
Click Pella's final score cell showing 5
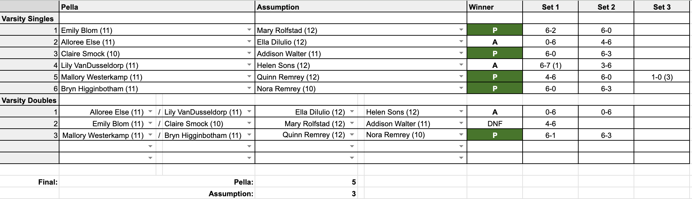click(309, 182)
